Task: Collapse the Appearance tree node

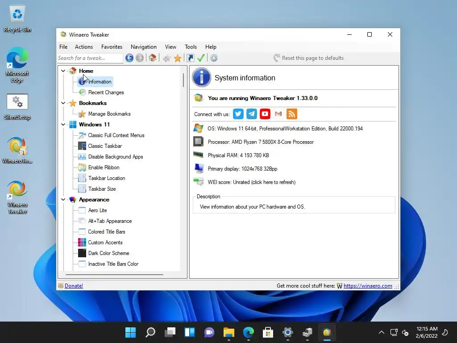Action: coord(63,200)
